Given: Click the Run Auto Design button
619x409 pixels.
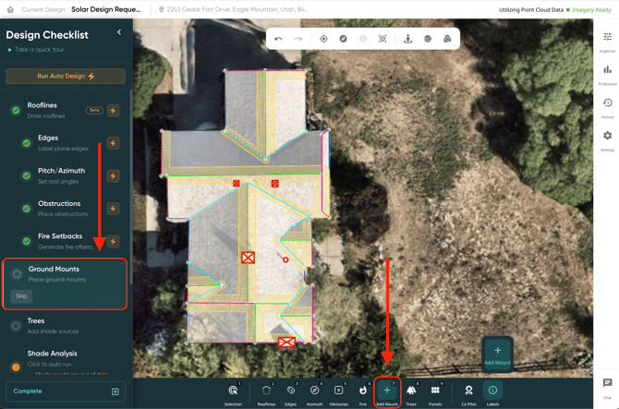Looking at the screenshot, I should [66, 76].
